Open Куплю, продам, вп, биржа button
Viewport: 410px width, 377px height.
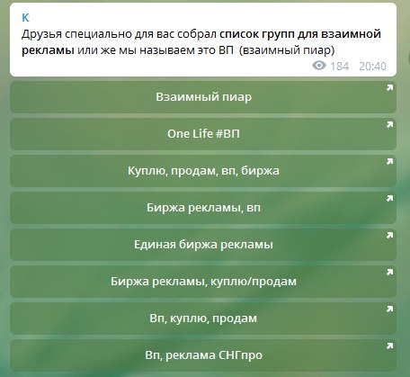click(203, 171)
